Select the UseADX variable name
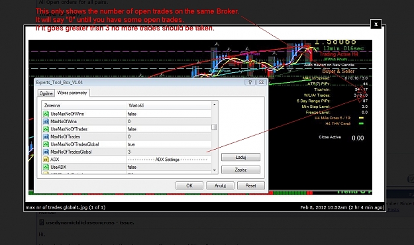 tap(58, 167)
